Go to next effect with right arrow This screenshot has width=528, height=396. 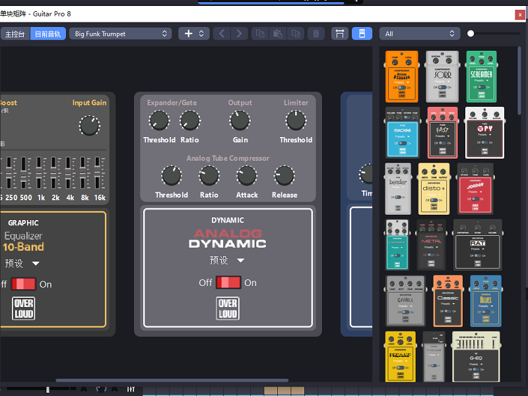tap(240, 34)
